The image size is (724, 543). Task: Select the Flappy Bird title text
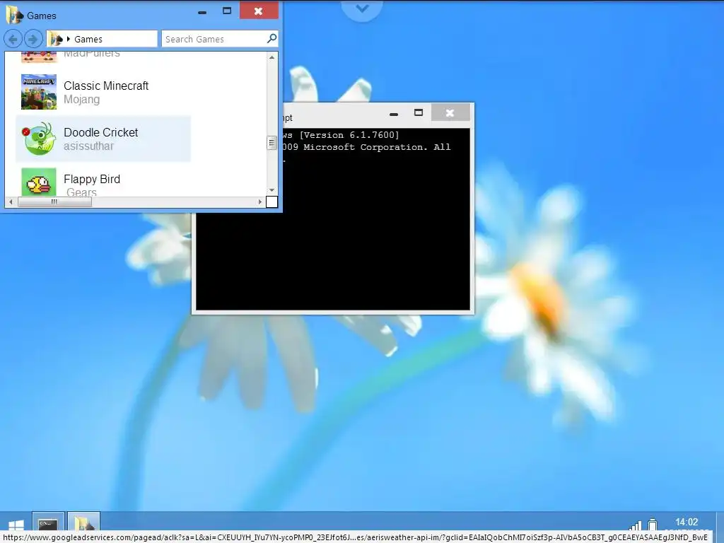[x=92, y=179]
